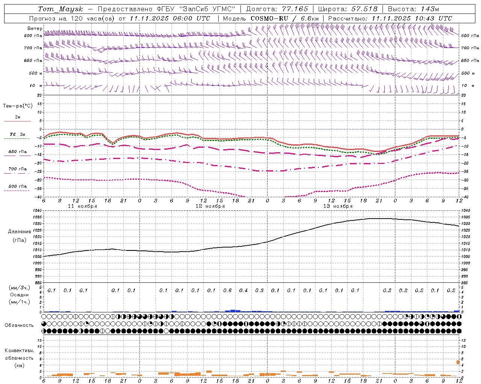
Task: Click the (мм/3ч.) precipitation unit label
Action: [x=20, y=288]
